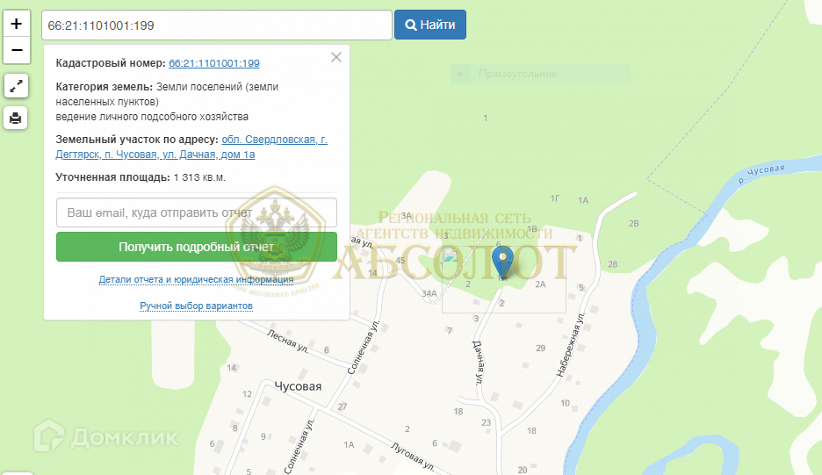Click house number 23 on map

click(486, 422)
